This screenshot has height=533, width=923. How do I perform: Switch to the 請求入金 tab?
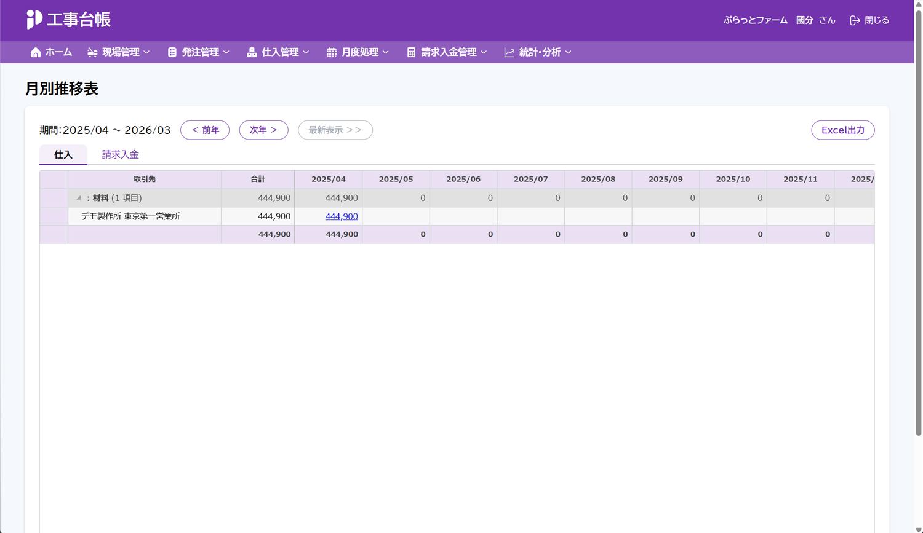point(121,155)
